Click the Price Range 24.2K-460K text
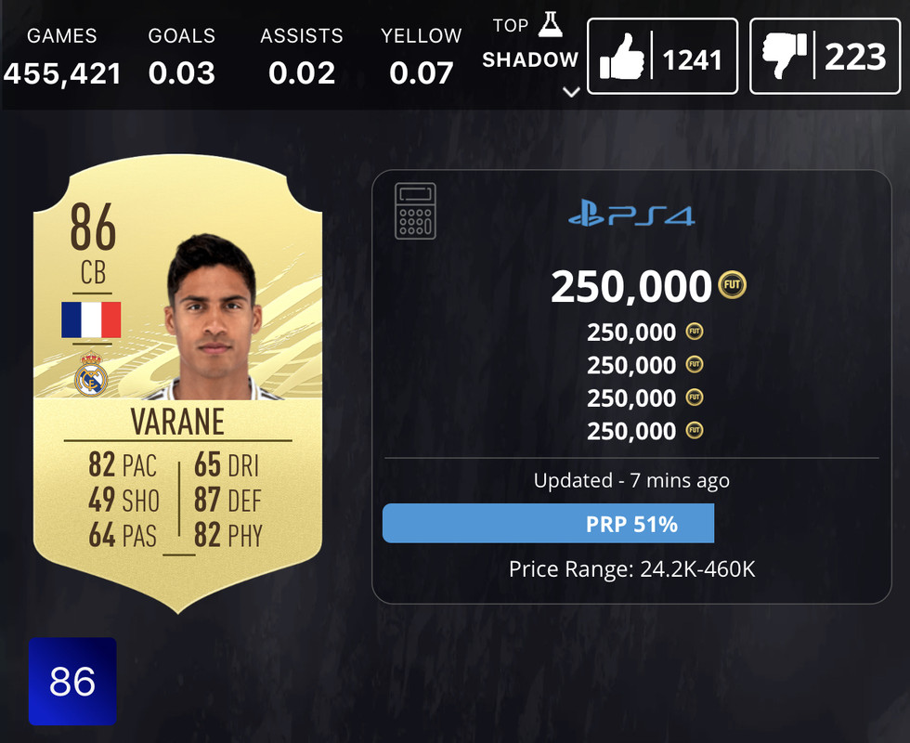The width and height of the screenshot is (910, 743). click(632, 569)
